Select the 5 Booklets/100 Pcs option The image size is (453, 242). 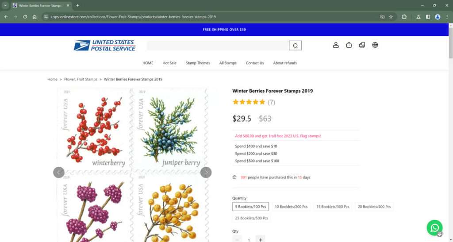click(x=250, y=207)
